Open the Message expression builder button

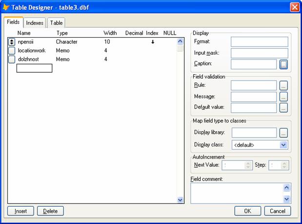click(284, 97)
